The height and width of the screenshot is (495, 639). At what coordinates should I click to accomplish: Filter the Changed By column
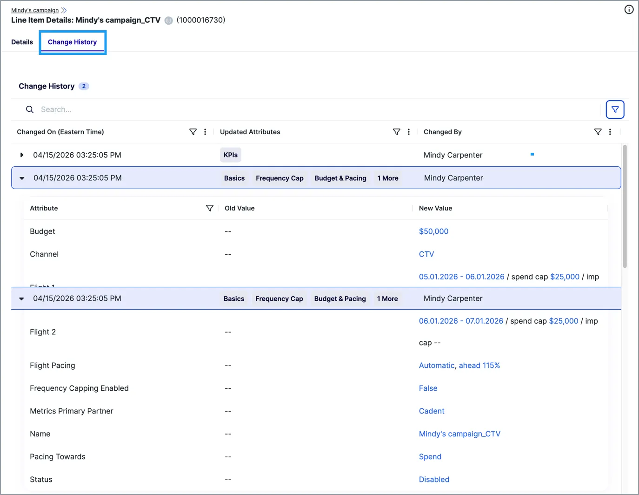tap(598, 132)
